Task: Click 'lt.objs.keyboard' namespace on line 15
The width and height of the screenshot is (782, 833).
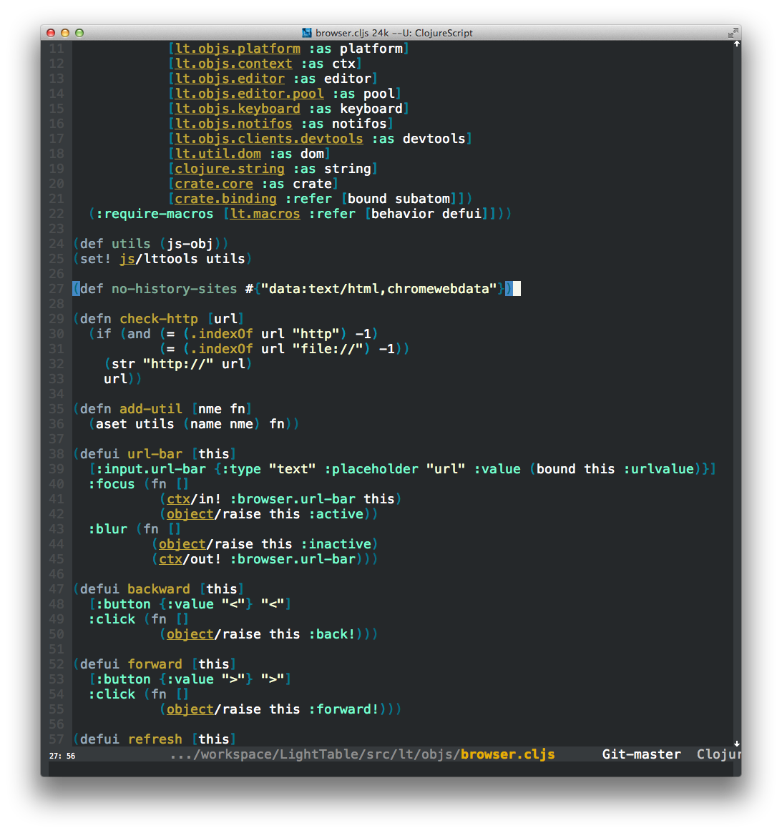Action: click(238, 109)
